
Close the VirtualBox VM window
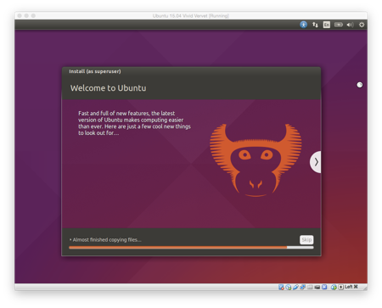20,16
